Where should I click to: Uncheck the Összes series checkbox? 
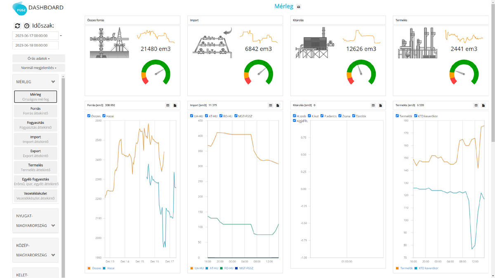click(89, 116)
